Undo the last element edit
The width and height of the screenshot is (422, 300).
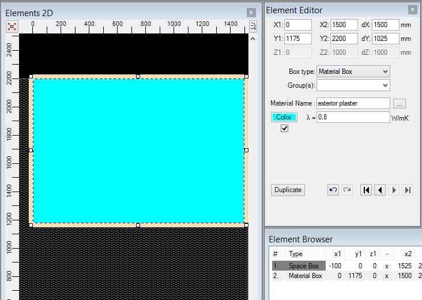[x=333, y=190]
